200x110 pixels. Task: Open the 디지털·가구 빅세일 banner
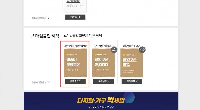point(101,101)
